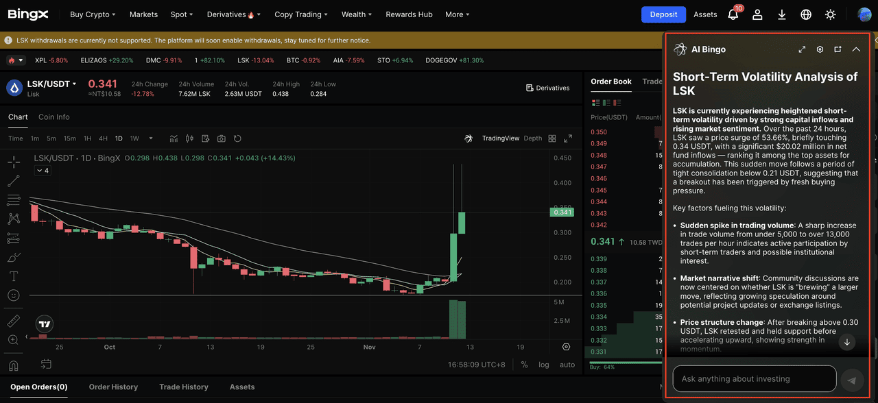Expand AI Bingo panel to fullscreen
This screenshot has width=878, height=403.
tap(802, 49)
